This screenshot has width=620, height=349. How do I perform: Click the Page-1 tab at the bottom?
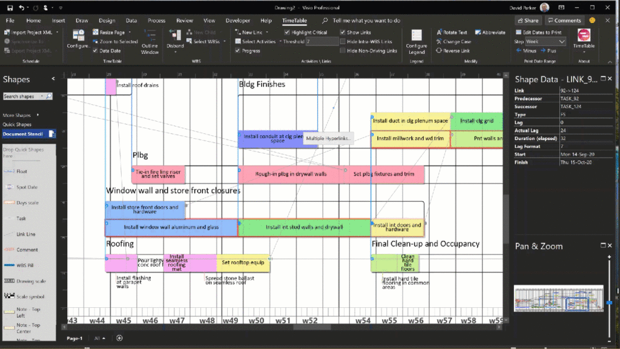click(x=74, y=339)
